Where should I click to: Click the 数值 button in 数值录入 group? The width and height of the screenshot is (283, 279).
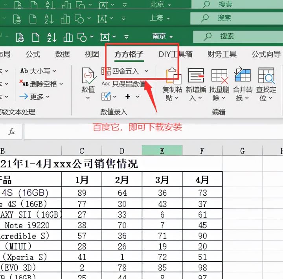coord(88,84)
